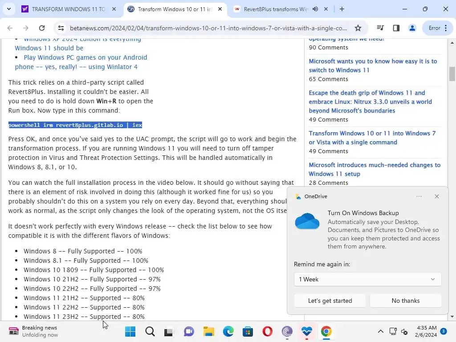456x342 pixels.
Task: Switch to TRANSFORM WINDOWS 11 TO tab
Action: 69,9
